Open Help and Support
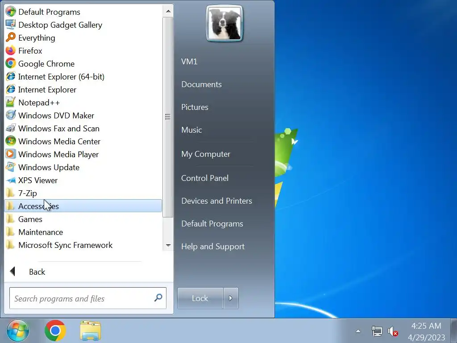457x343 pixels. coord(213,247)
